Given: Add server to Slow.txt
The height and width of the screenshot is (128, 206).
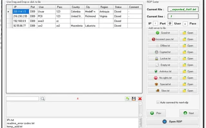Looking at the screenshot, I should click(163, 91).
